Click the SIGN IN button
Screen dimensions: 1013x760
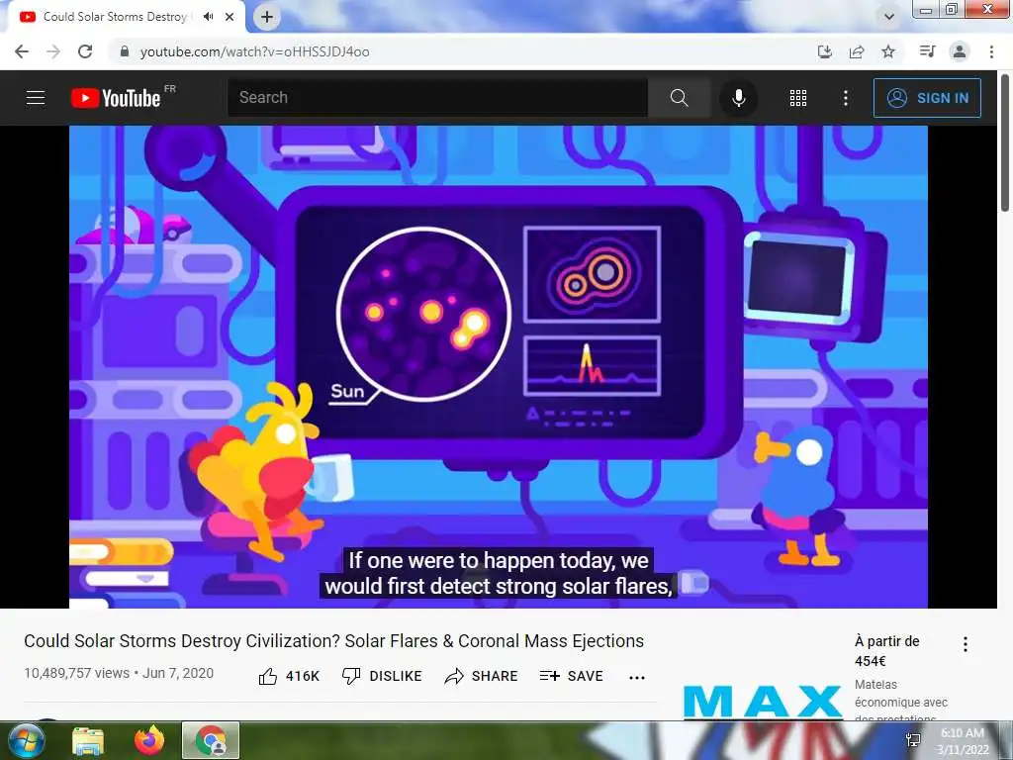click(x=926, y=98)
